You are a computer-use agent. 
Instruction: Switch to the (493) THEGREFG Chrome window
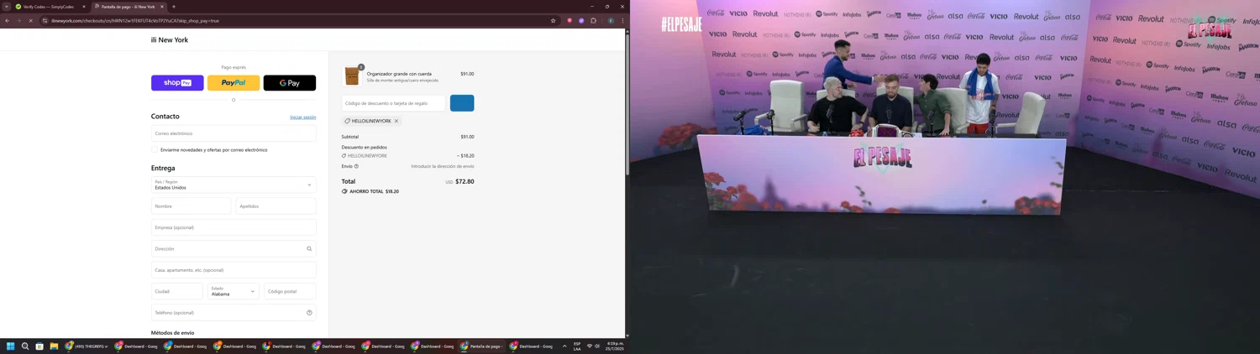(87, 346)
